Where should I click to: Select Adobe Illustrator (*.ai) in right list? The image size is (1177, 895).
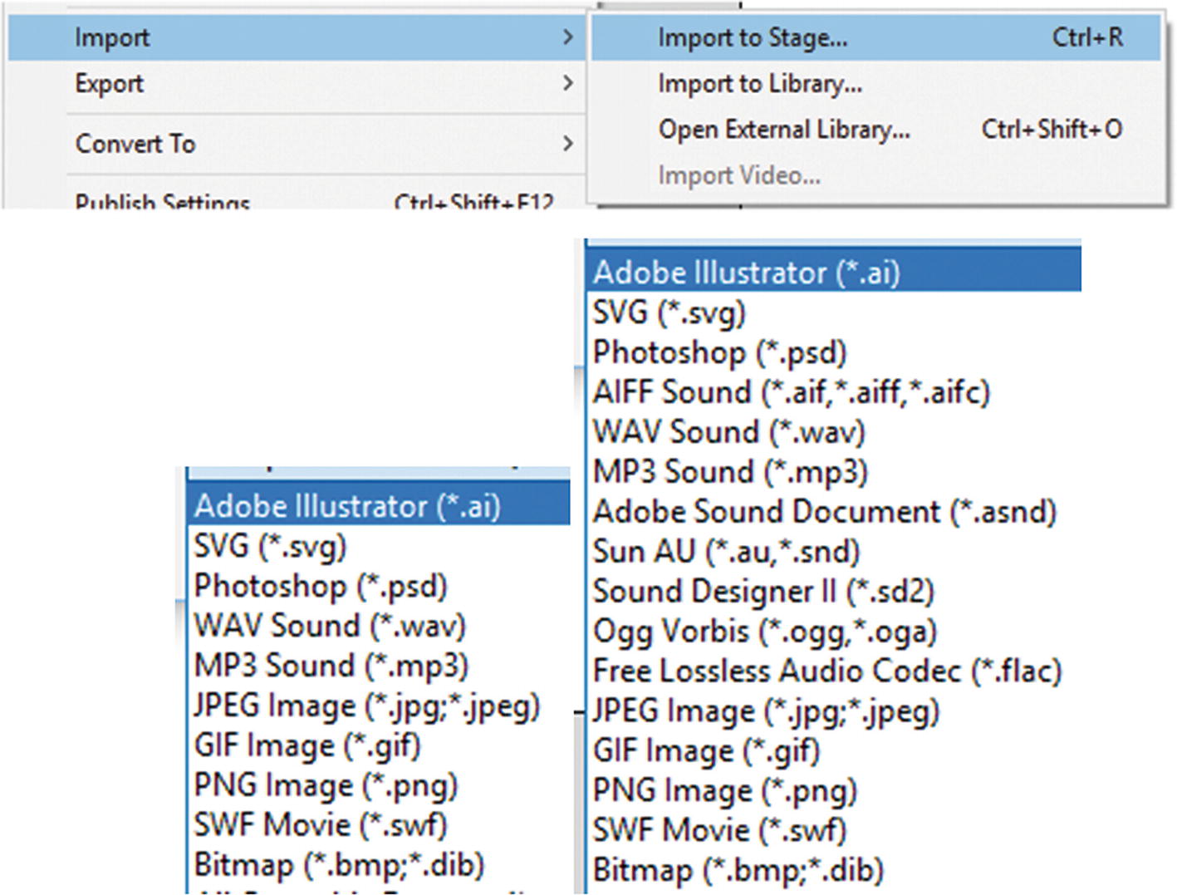tap(834, 272)
